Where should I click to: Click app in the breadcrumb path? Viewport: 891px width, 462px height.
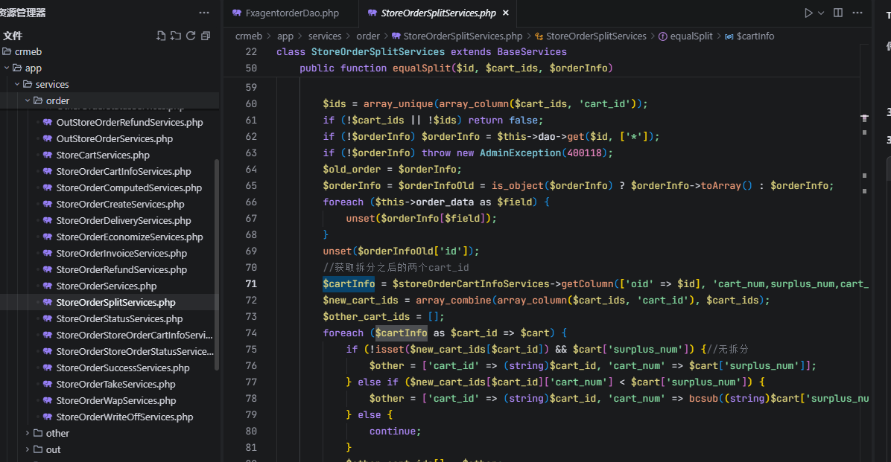click(x=285, y=36)
